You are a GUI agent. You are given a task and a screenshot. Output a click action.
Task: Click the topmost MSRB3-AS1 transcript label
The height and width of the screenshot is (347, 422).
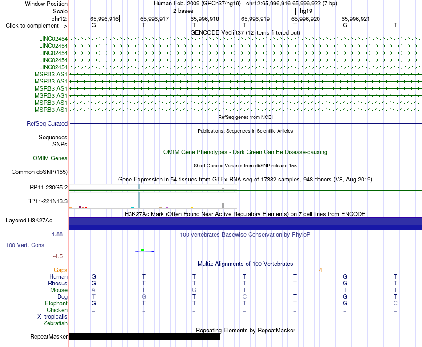pyautogui.click(x=51, y=75)
